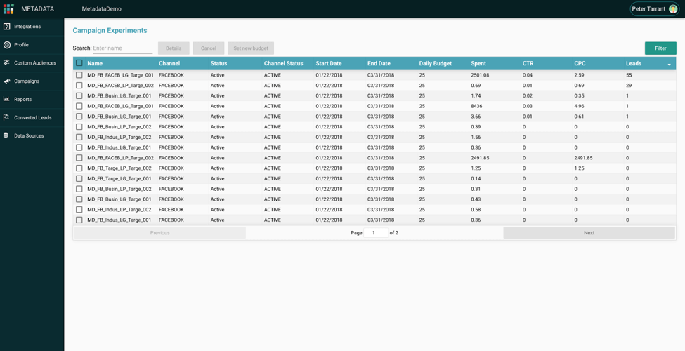The height and width of the screenshot is (351, 685).
Task: Click the Leads column sort arrow
Action: pyautogui.click(x=670, y=64)
